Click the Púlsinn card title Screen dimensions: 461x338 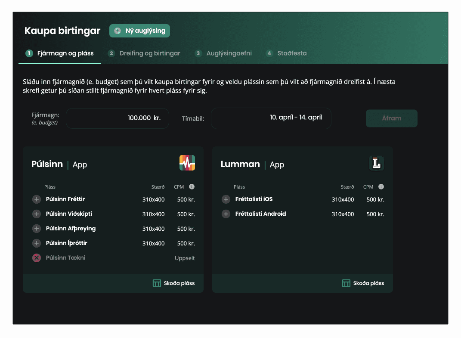[47, 164]
